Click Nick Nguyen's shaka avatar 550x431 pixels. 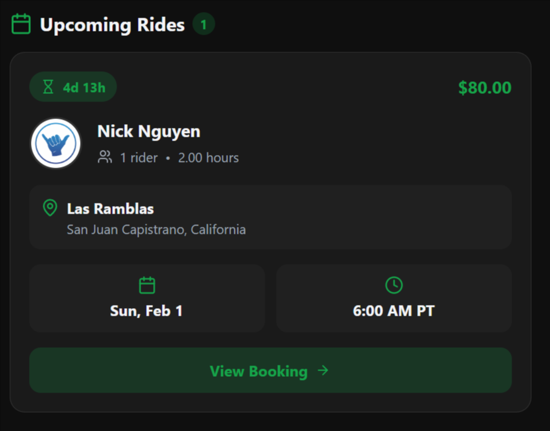(x=55, y=144)
